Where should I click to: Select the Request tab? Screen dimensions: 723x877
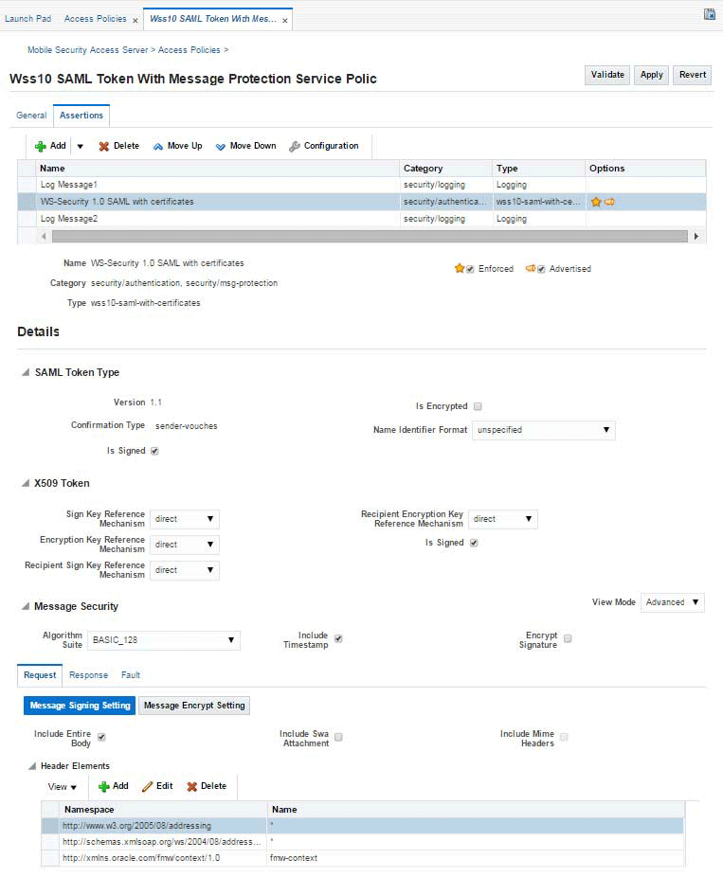[x=40, y=675]
